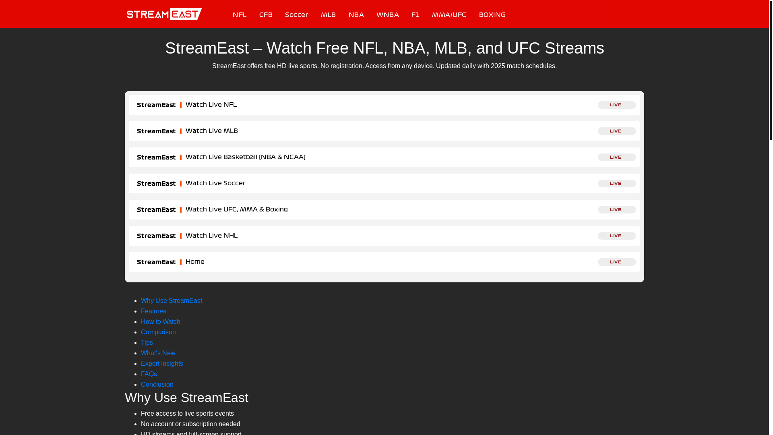Open Watch Live NFL row
773x435 pixels.
384,105
